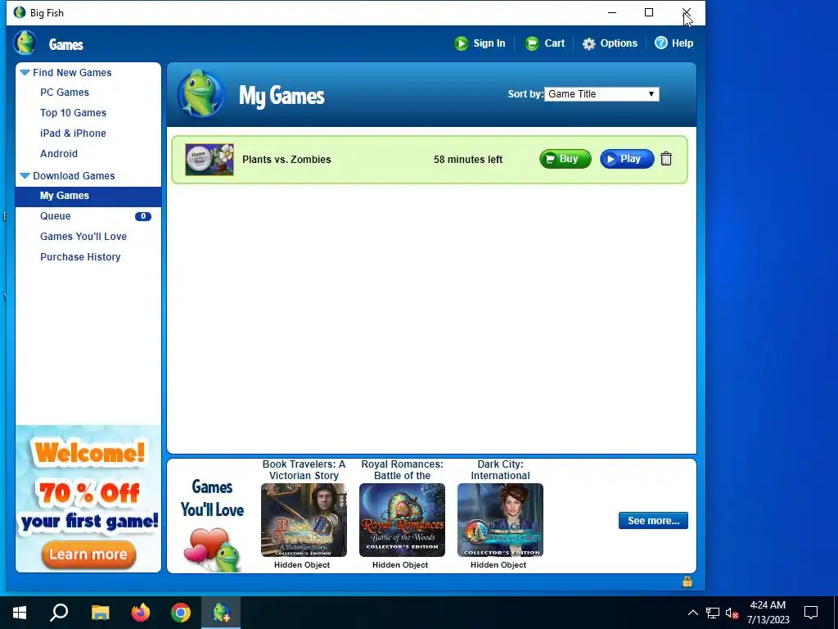Viewport: 838px width, 629px height.
Task: Open the notification center
Action: coord(811,613)
